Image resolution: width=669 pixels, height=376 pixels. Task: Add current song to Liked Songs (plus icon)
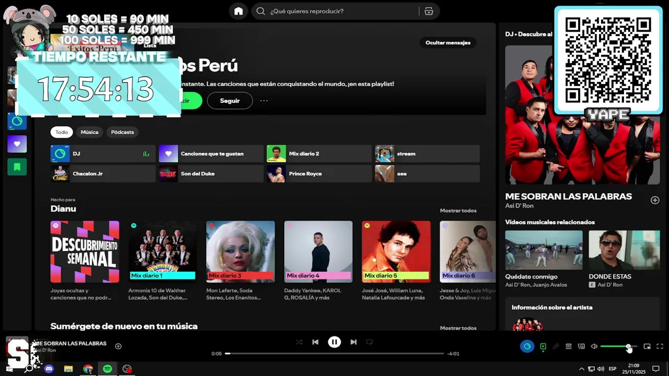tap(118, 346)
